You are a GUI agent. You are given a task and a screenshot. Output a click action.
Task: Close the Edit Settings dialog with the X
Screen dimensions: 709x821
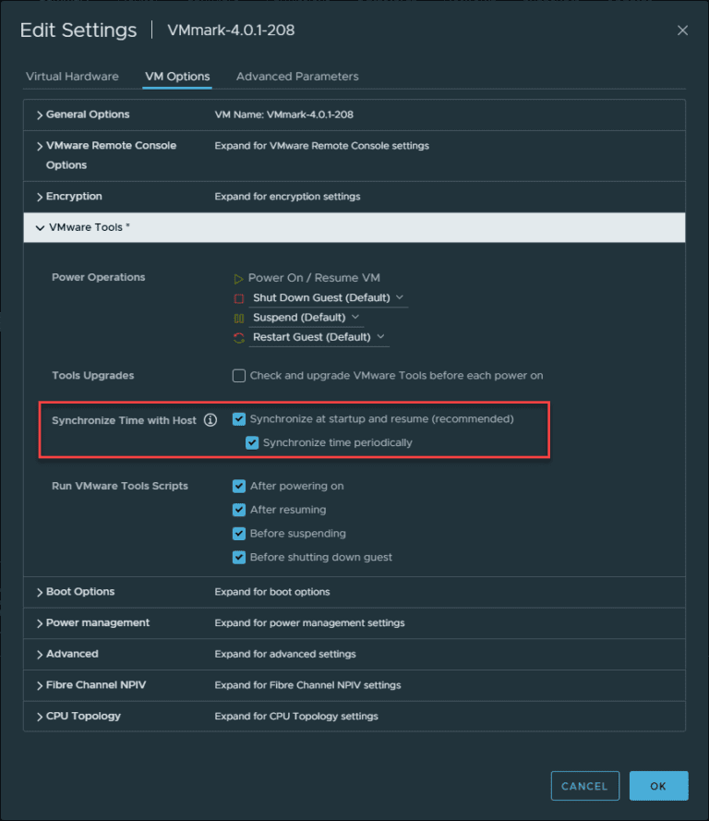(x=682, y=30)
